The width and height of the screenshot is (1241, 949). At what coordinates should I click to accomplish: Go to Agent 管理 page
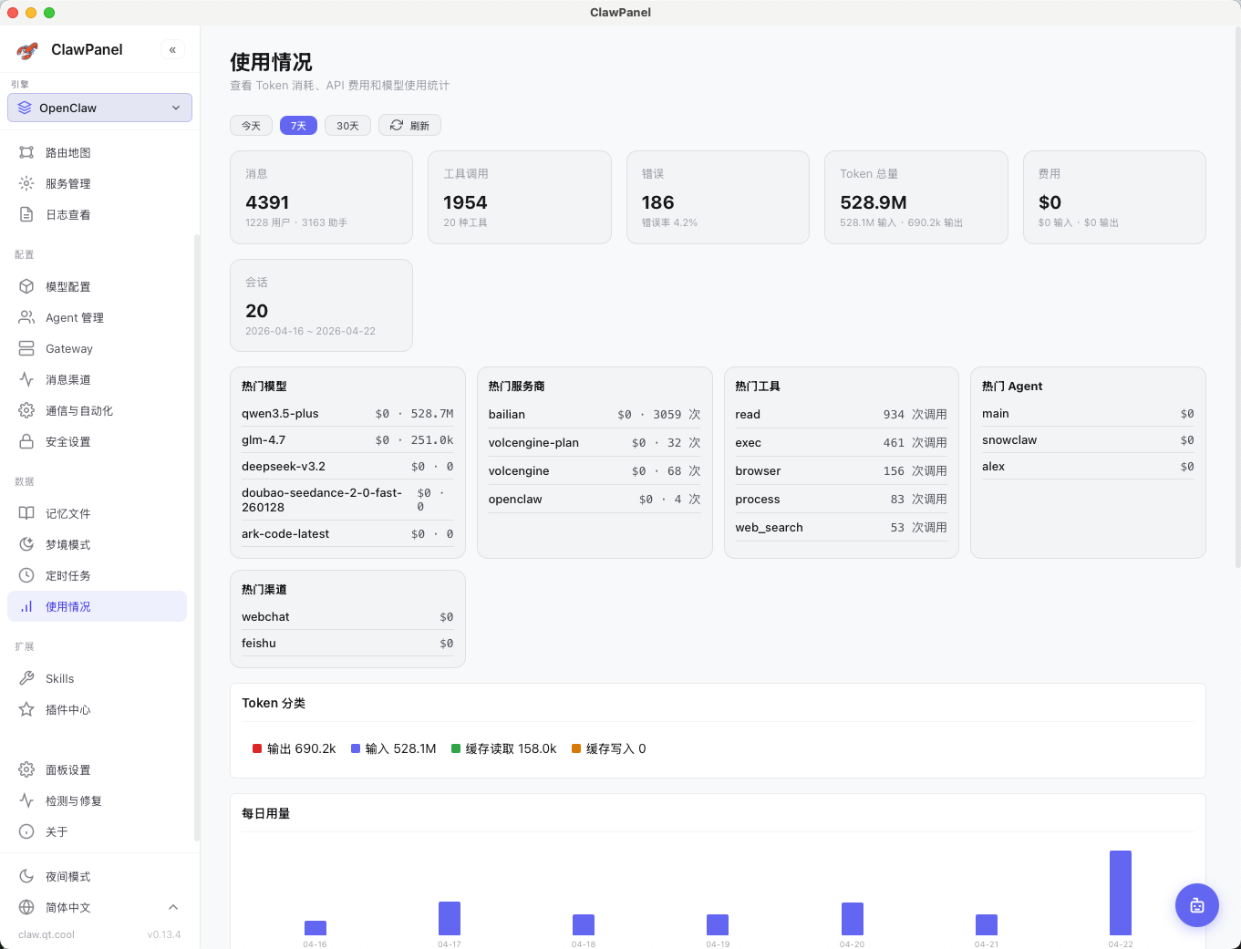coord(75,317)
